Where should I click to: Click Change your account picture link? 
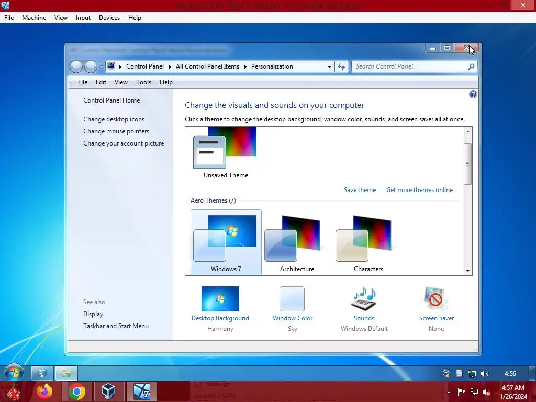pos(124,143)
